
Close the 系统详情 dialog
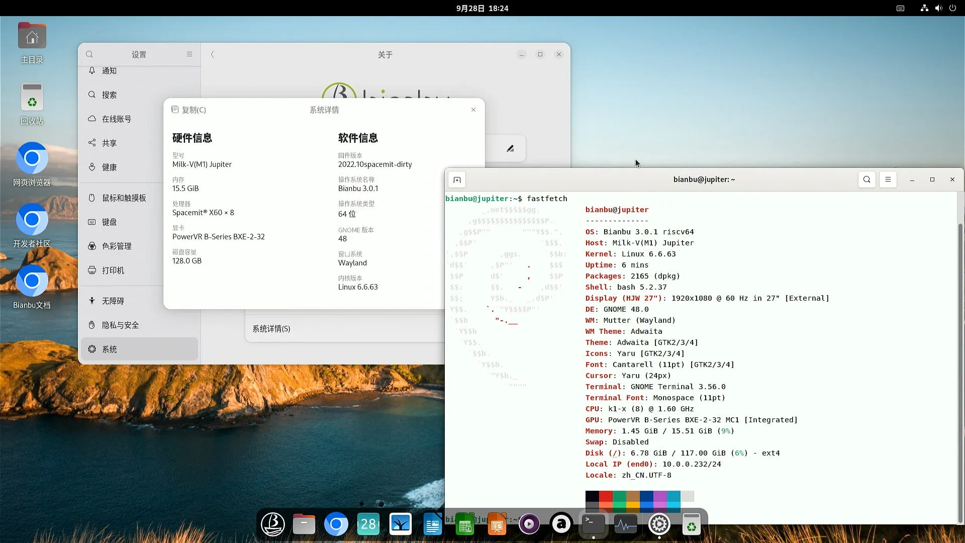point(473,110)
